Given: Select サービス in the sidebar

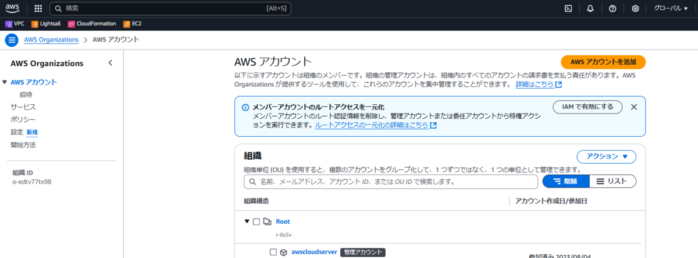Looking at the screenshot, I should (23, 107).
